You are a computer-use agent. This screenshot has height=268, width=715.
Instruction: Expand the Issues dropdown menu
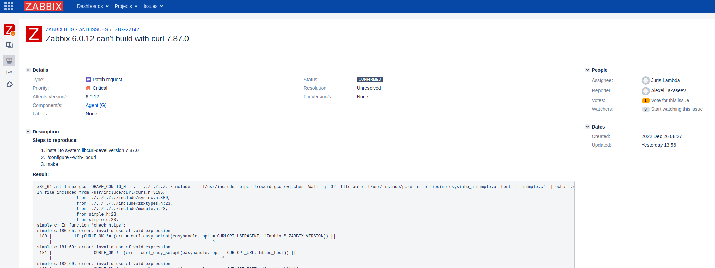[x=153, y=6]
